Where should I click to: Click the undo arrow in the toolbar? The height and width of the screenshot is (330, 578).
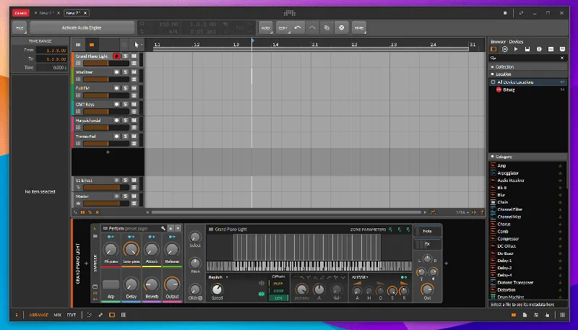pos(298,27)
